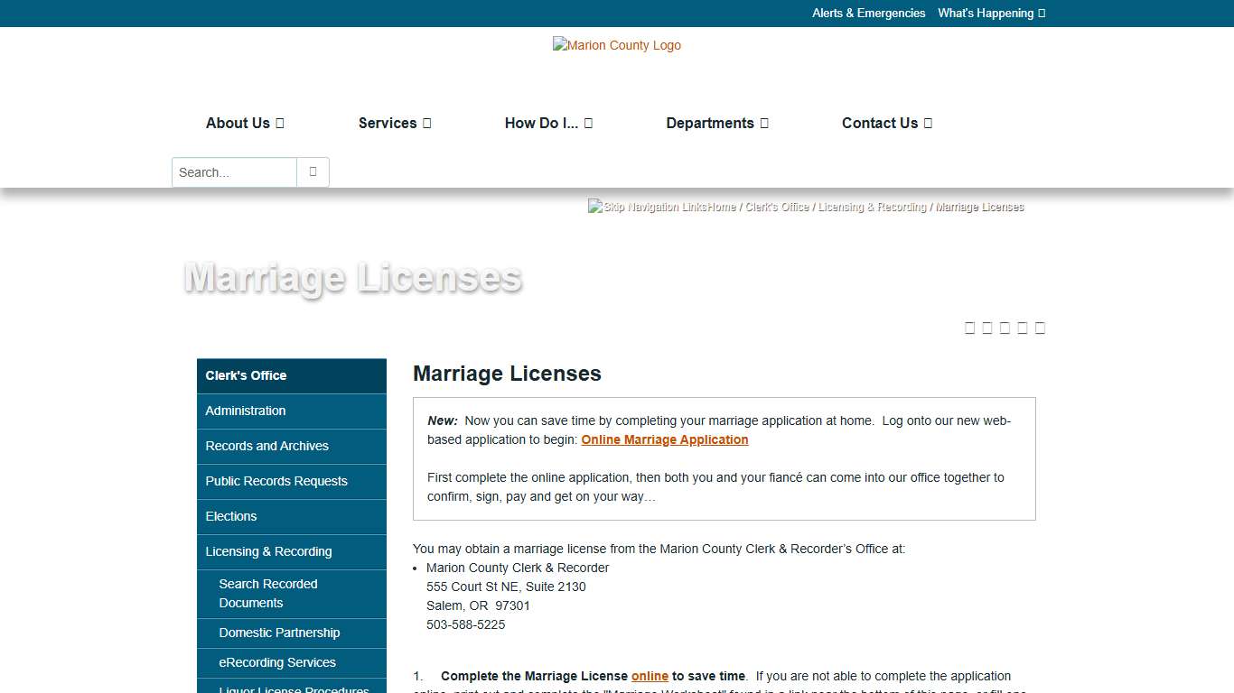Image resolution: width=1234 pixels, height=693 pixels.
Task: Open the Online Marriage Application link
Action: pos(665,439)
